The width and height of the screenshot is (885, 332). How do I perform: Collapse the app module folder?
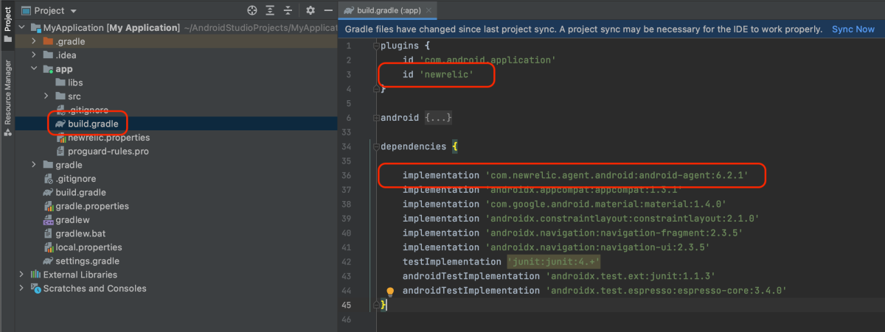[34, 69]
